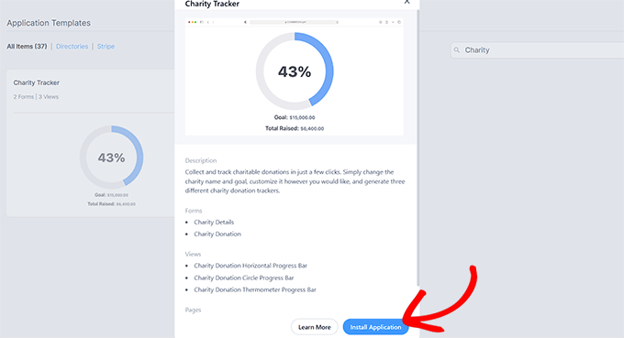
Task: Click the Charity Donation form item
Action: click(x=217, y=234)
